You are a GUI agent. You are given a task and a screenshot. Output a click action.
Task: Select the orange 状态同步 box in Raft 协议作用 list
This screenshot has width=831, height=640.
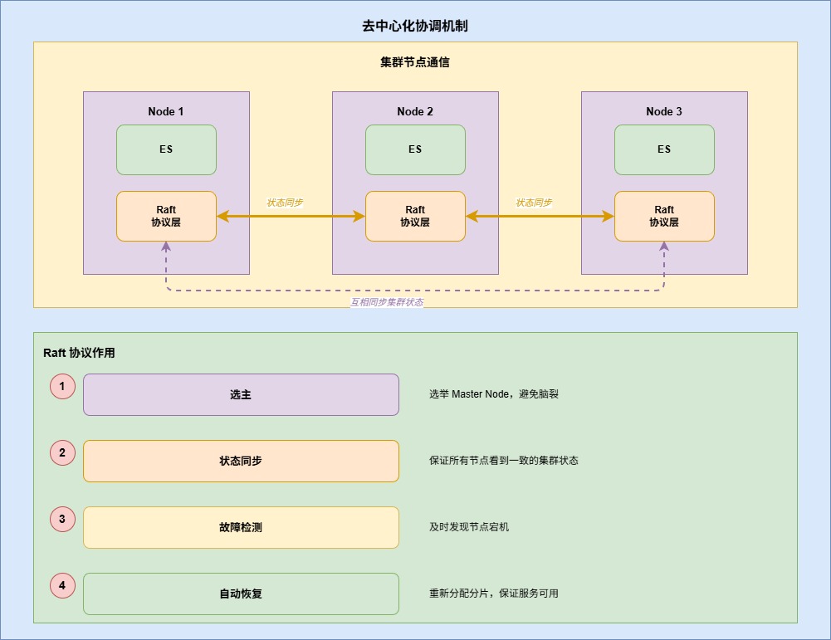click(241, 461)
